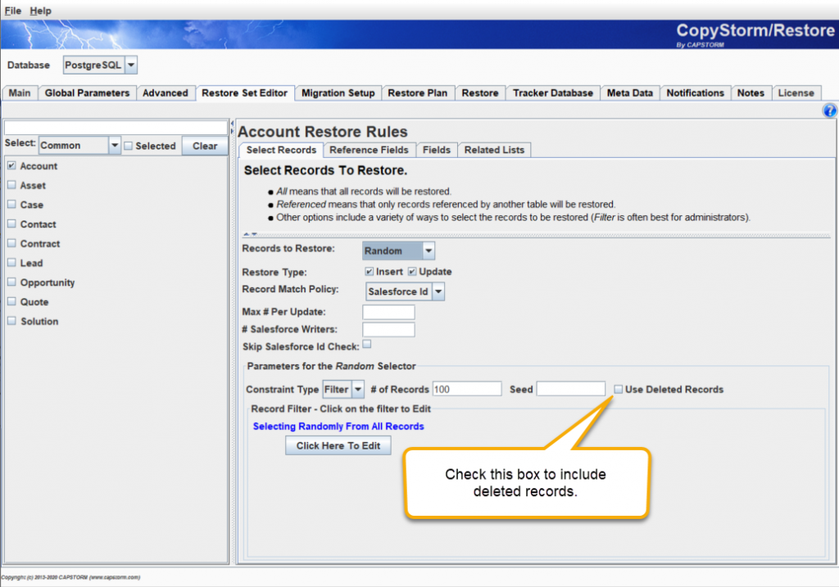This screenshot has height=587, width=839.
Task: Focus the object search field above Select
Action: point(116,128)
